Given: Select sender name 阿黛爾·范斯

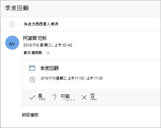Looking at the screenshot, I should (35, 38).
